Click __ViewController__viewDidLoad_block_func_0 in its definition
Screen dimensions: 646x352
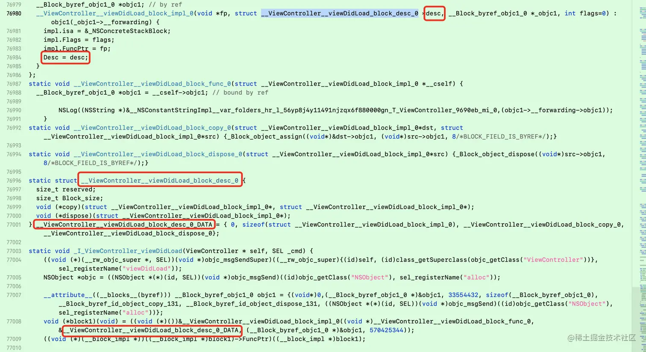click(x=152, y=84)
